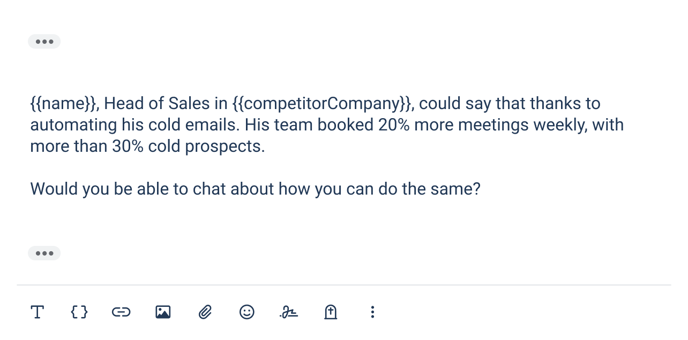
Task: Open the emoji picker
Action: [x=247, y=312]
